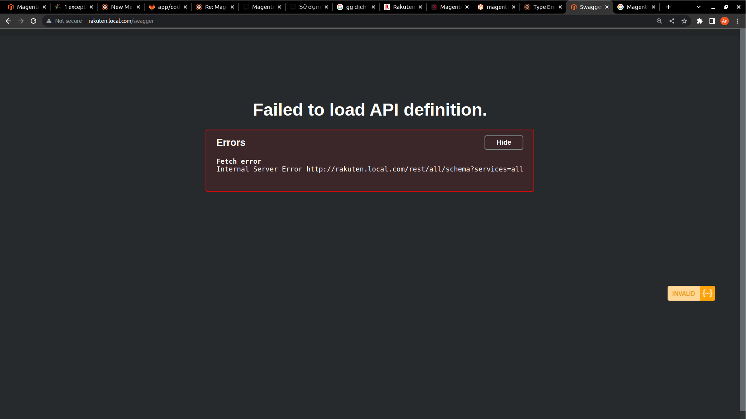Open the Chrome extensions puzzle icon
Viewport: 746px width, 419px height.
click(x=700, y=21)
